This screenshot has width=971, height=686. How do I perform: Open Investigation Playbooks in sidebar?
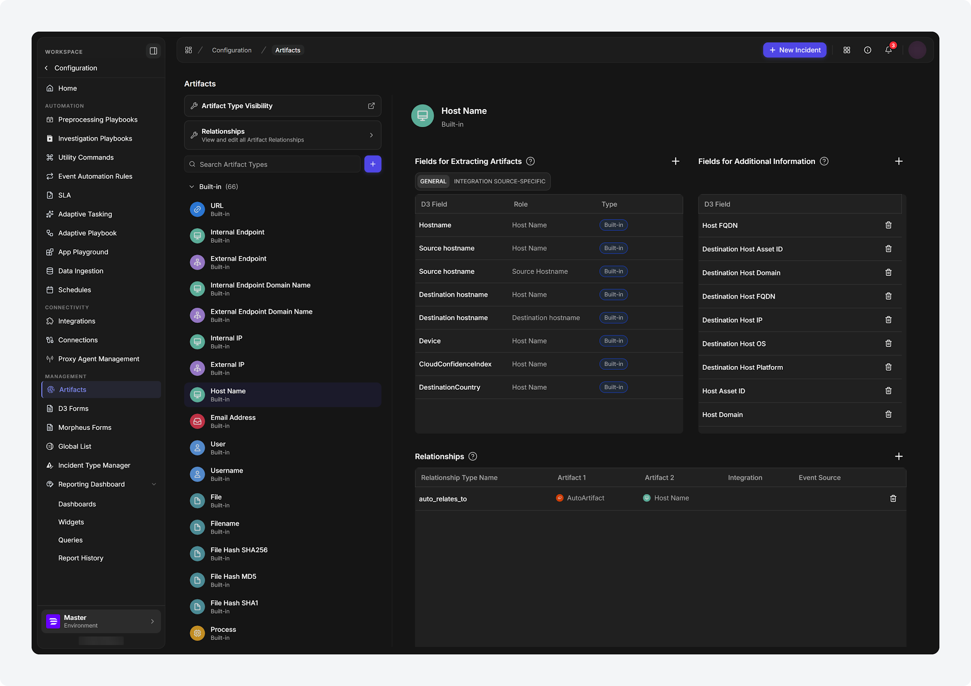point(95,138)
